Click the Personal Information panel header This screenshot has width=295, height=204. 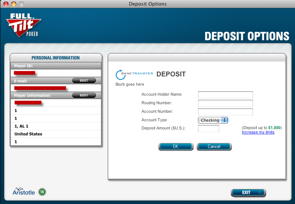[x=56, y=58]
